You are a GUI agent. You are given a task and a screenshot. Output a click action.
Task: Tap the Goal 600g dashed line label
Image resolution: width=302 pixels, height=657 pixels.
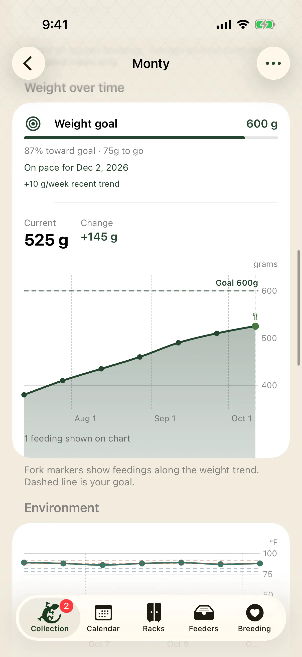point(237,283)
